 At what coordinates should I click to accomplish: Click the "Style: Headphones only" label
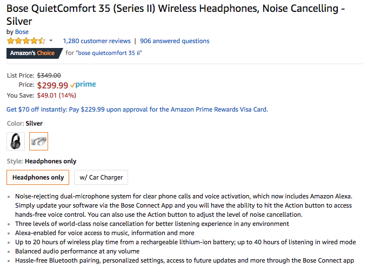click(42, 161)
